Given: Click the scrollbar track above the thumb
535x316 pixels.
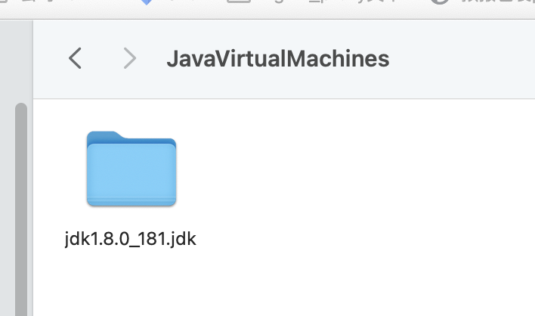Looking at the screenshot, I should (x=21, y=61).
